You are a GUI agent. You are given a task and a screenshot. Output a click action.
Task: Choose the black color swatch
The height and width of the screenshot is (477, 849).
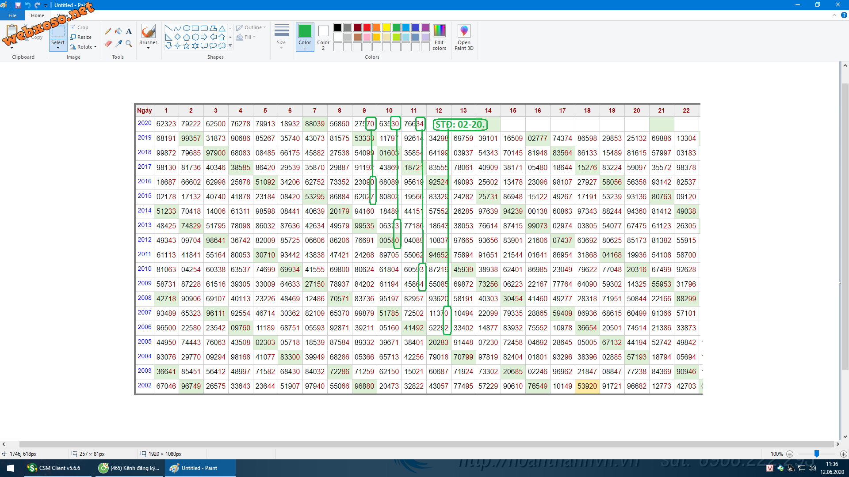pos(338,27)
